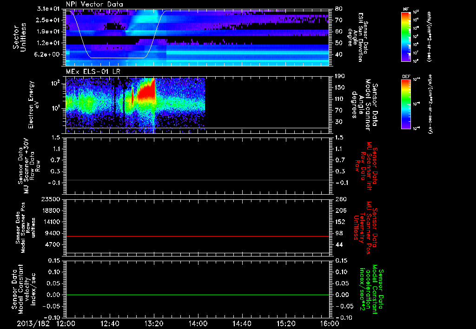Click the green velocity line in bottom panel
This screenshot has height=329, width=476.
tap(198, 295)
